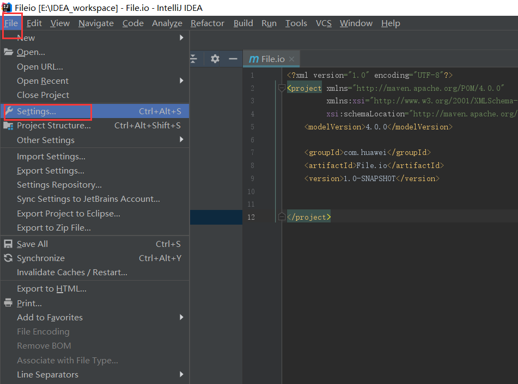This screenshot has width=518, height=384.
Task: Expand the Add to Favorites submenu
Action: (181, 317)
